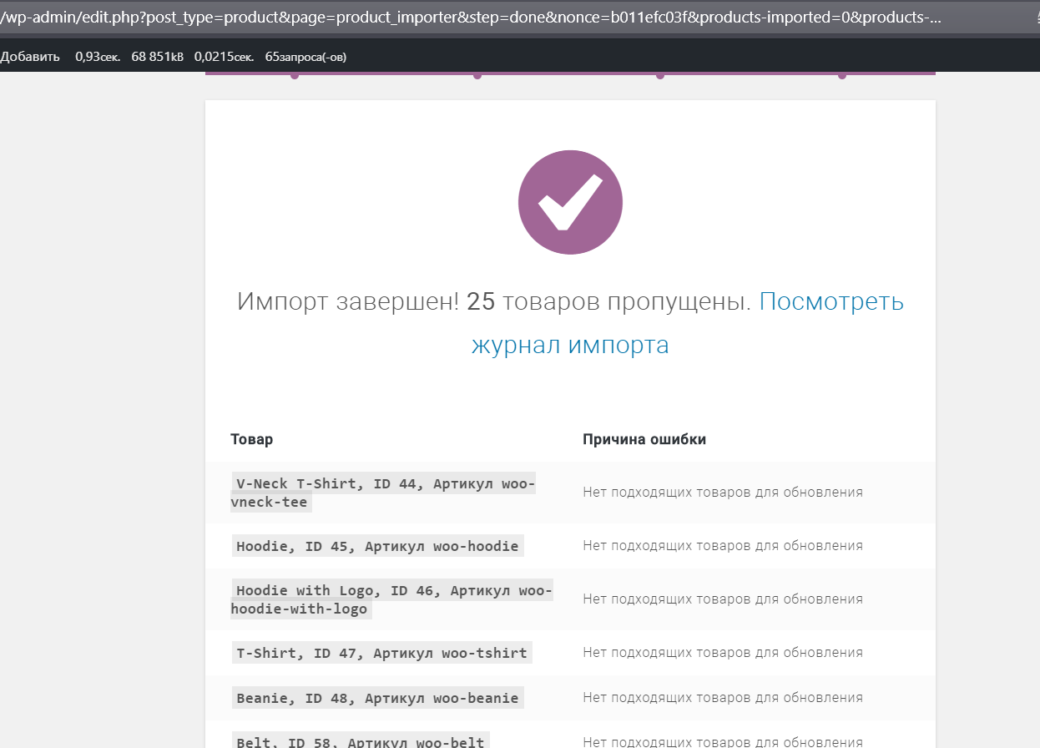The height and width of the screenshot is (748, 1040).
Task: Click the Товар column header
Action: point(250,438)
